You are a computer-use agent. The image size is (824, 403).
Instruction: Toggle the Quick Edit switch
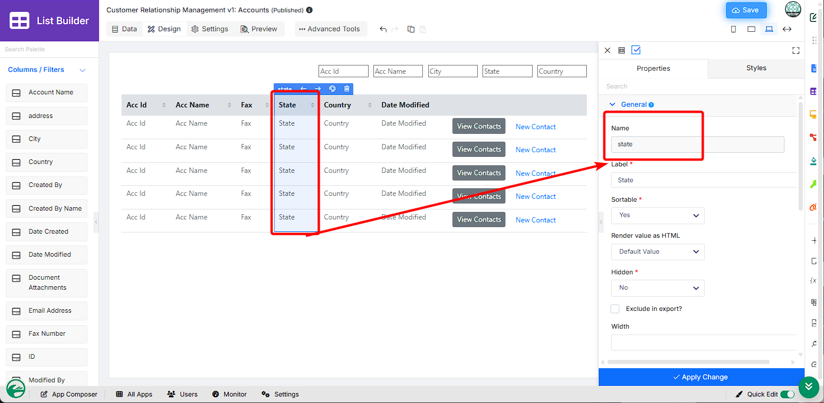787,394
